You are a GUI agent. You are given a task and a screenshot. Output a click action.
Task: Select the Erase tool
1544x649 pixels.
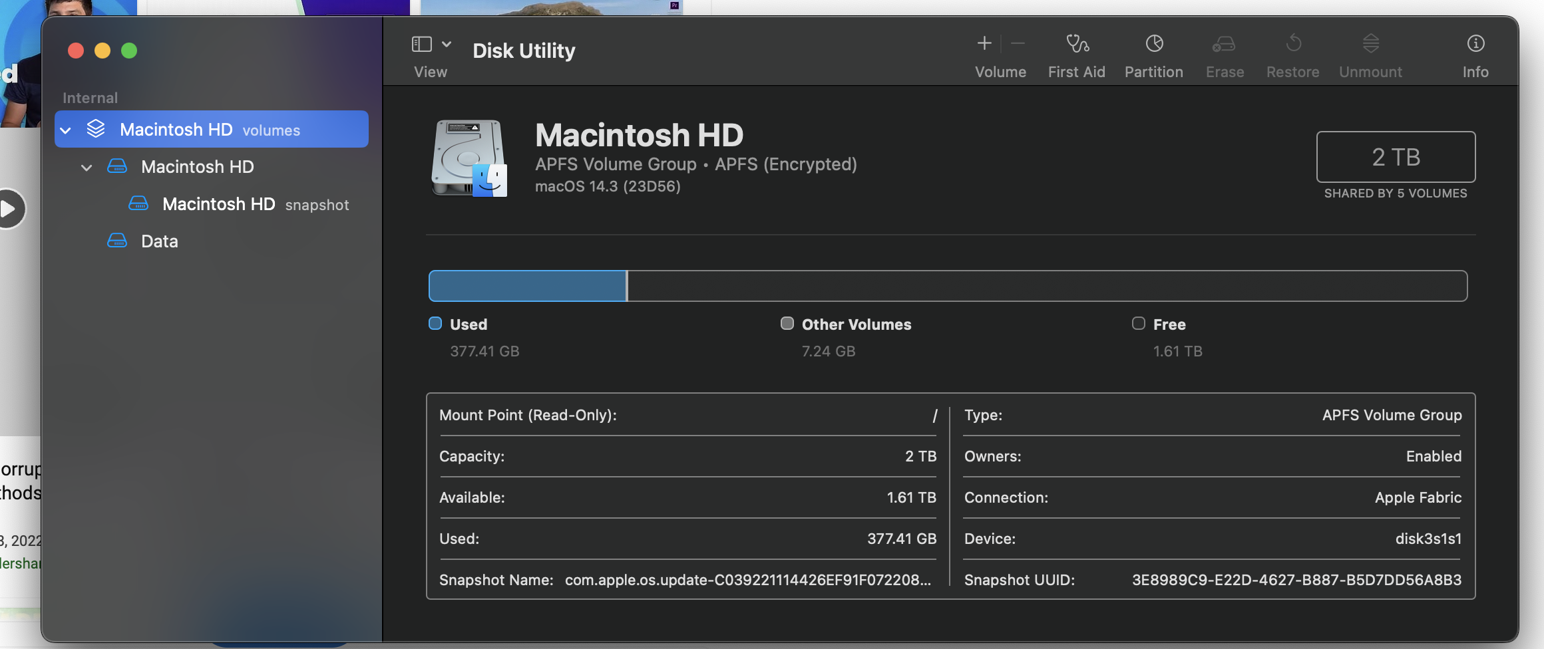(1225, 53)
